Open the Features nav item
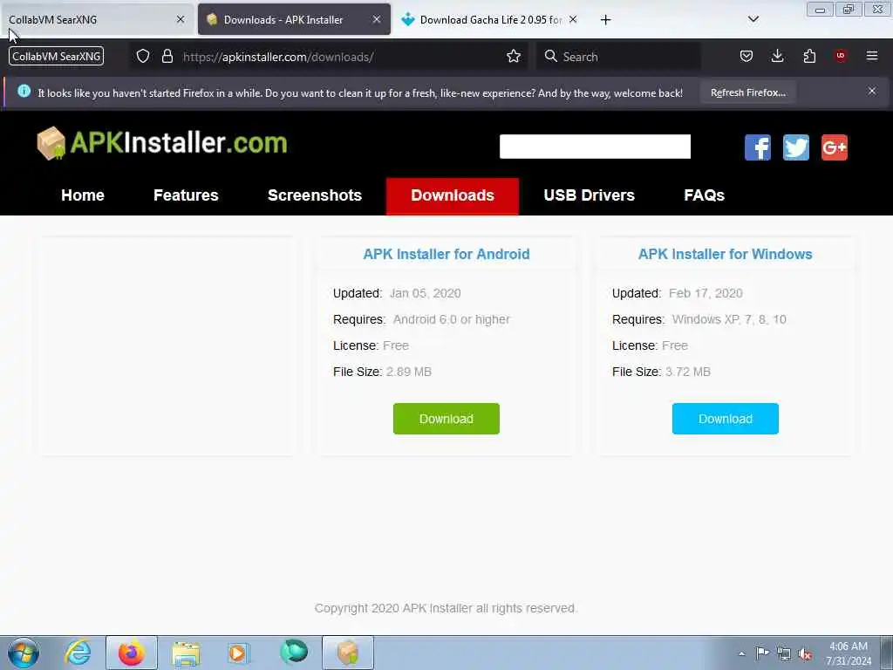The height and width of the screenshot is (670, 893). coord(187,195)
